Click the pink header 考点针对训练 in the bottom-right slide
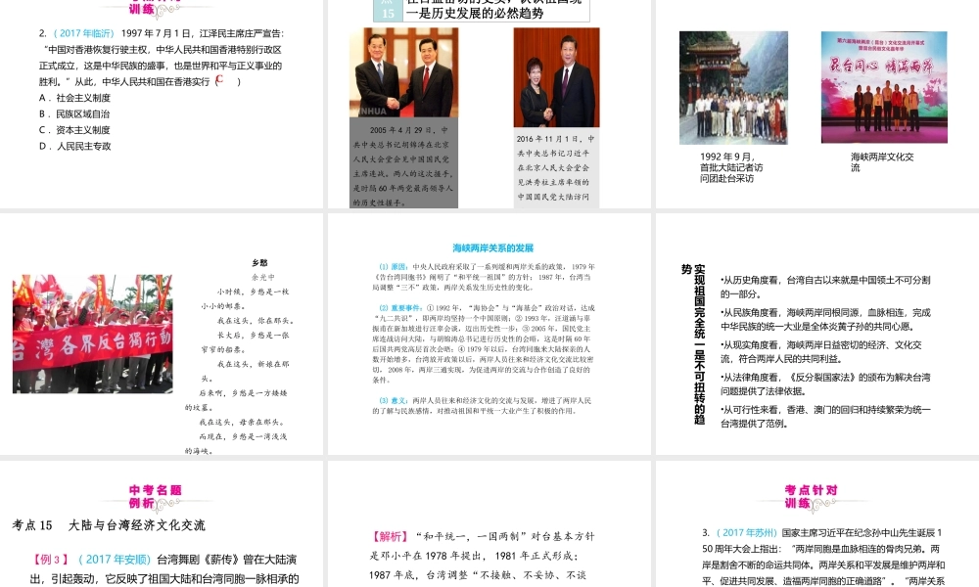Screen dimensions: 979x587 click(811, 497)
